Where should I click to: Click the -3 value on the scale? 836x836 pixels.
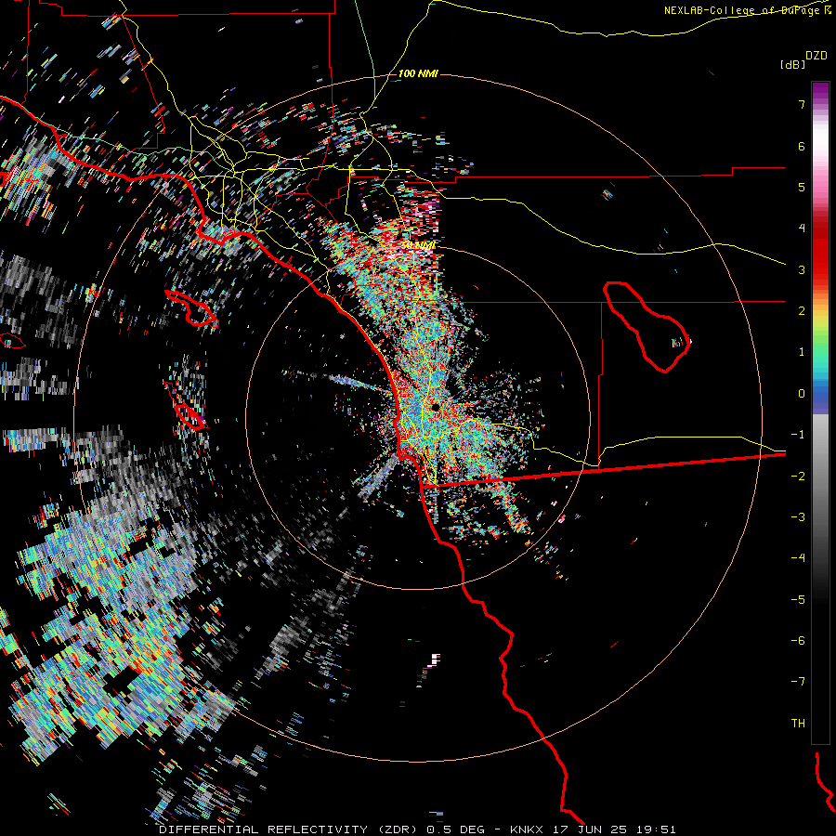(x=798, y=517)
